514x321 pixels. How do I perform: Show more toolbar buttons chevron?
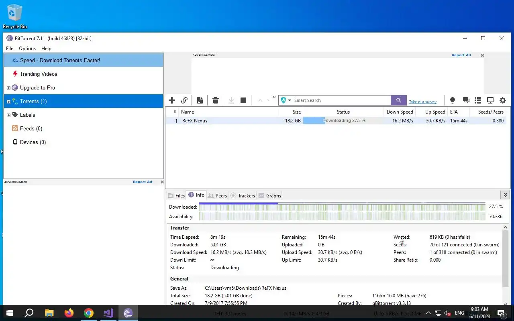point(274,97)
